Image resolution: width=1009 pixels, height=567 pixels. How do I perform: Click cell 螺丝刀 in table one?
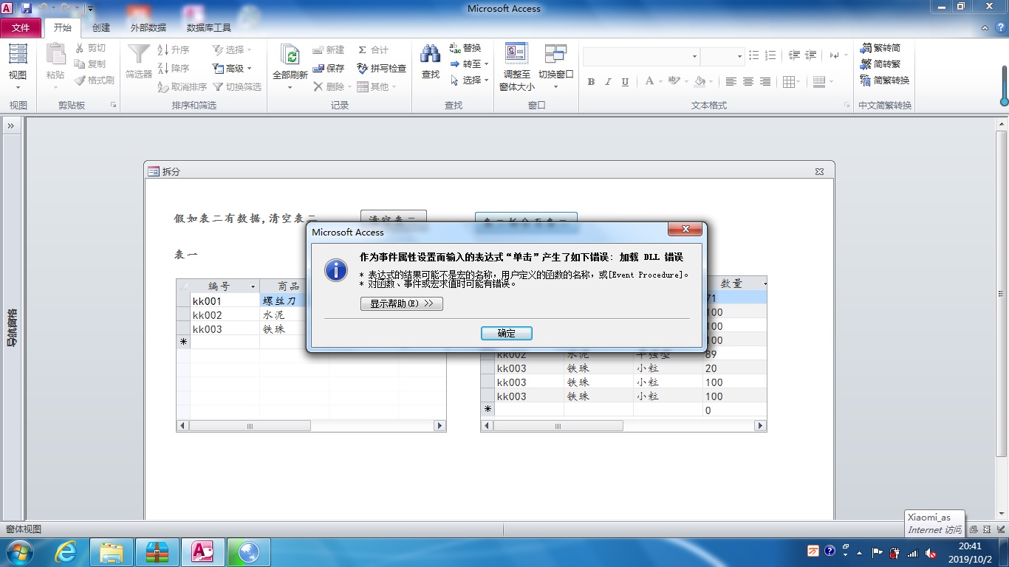(x=283, y=301)
